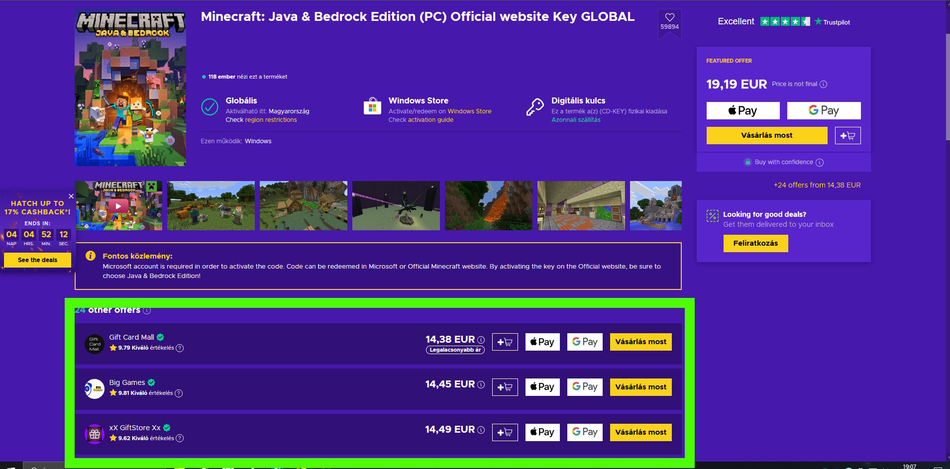
Task: Click info icon next to 14,38 EUR price
Action: (x=481, y=340)
